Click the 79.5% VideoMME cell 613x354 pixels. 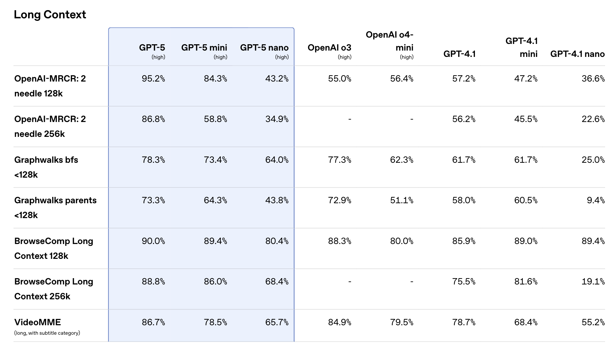[x=402, y=322]
